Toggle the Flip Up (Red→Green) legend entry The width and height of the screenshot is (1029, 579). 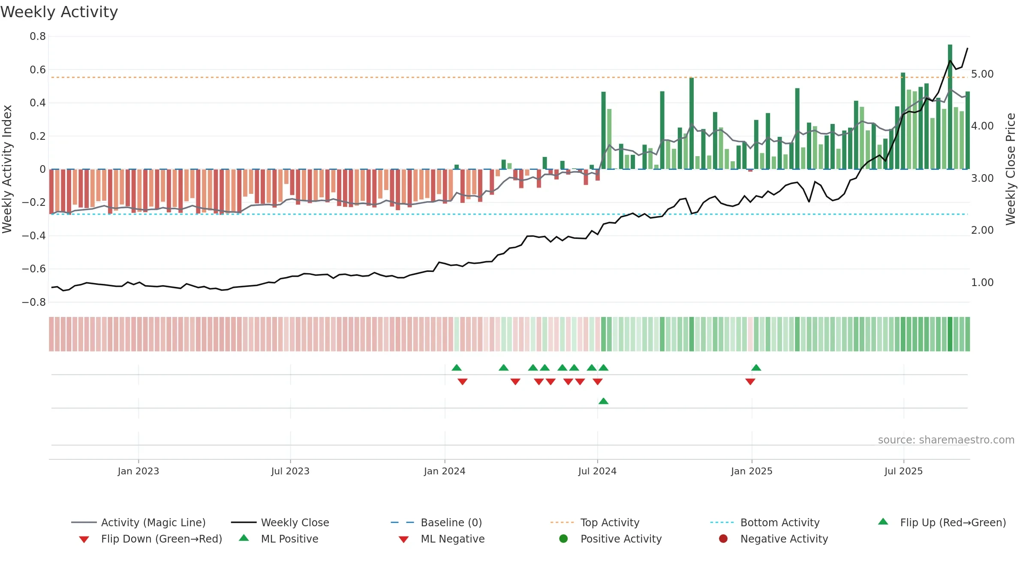click(942, 522)
